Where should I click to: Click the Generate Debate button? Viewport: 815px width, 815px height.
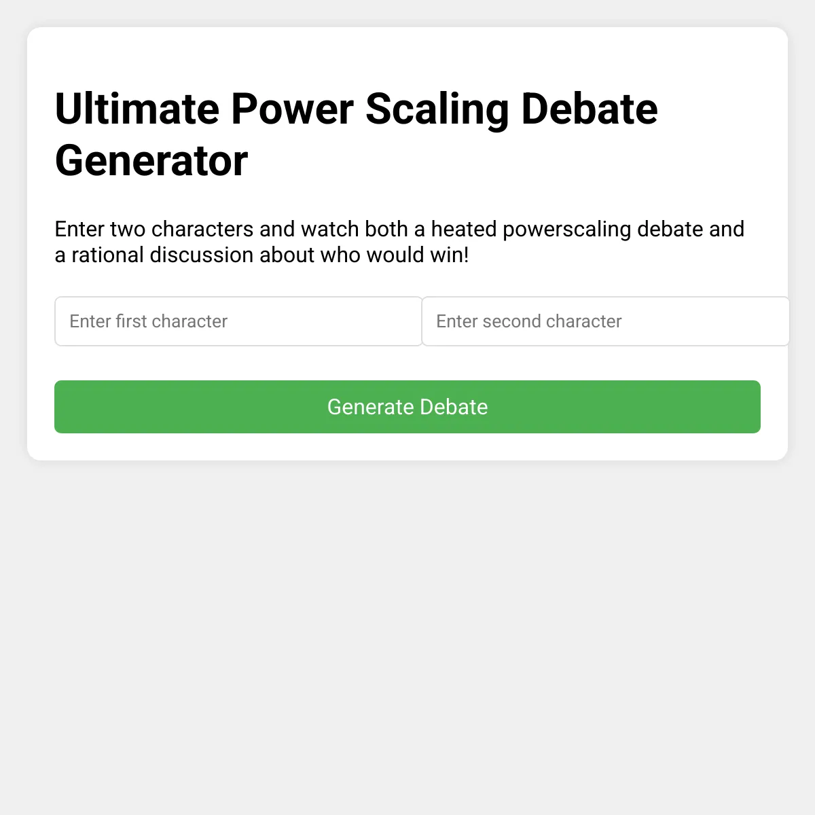(x=407, y=407)
